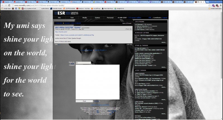Open the Media navigation menu
223x120 pixels.
coord(84,17)
